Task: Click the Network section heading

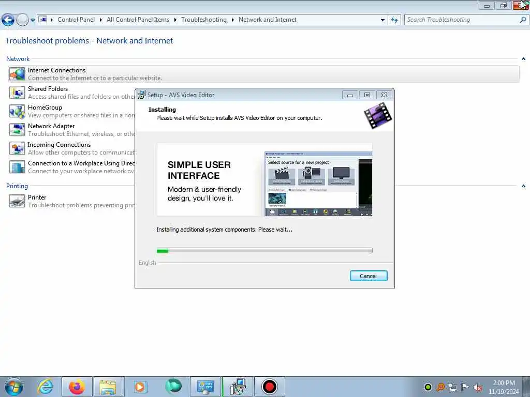Action: pos(18,59)
